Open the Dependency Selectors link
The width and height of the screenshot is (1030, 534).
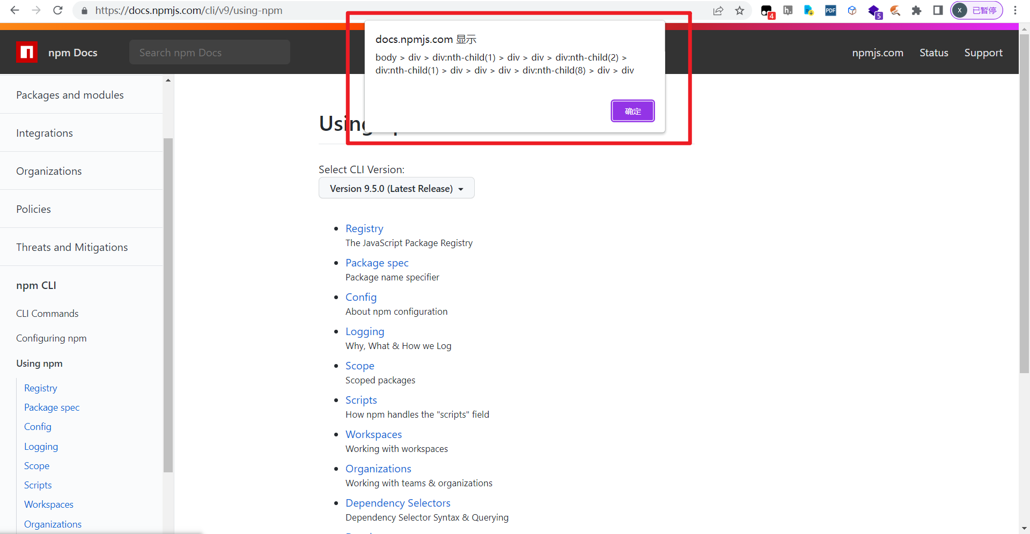click(398, 503)
